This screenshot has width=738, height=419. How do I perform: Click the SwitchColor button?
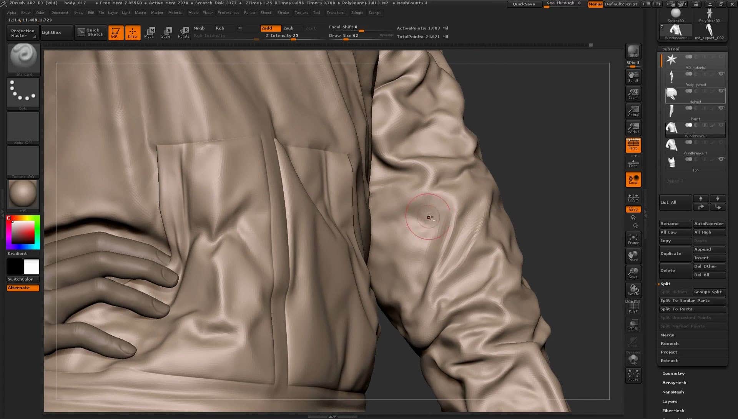pyautogui.click(x=23, y=279)
